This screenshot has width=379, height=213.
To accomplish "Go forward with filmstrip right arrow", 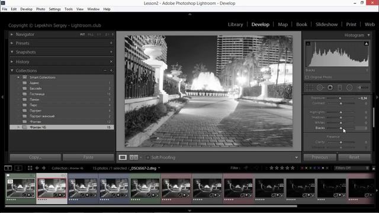I will [x=44, y=168].
